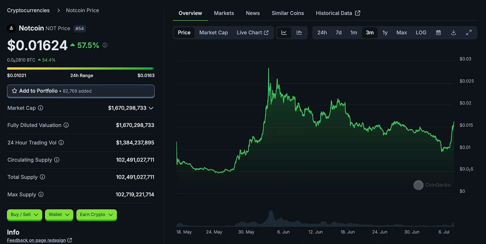Click the $0.0163 range high value

point(146,75)
